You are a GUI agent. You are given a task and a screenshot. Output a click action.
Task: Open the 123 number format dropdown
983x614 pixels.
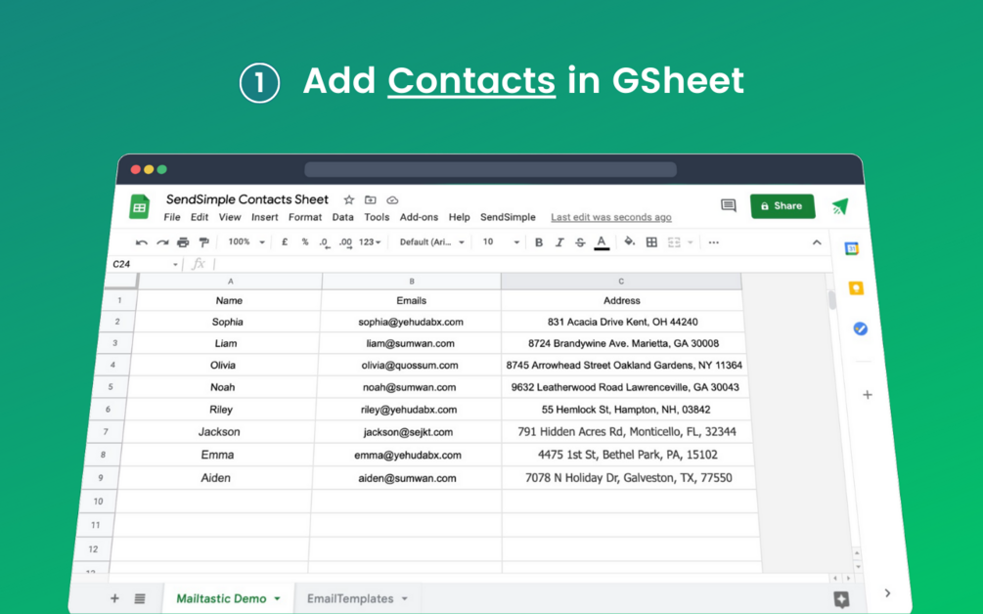370,241
